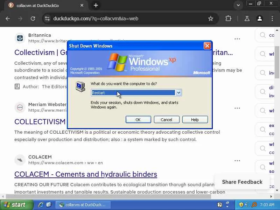Switch to collacvm at DuckDuck taskbar button
Viewport: 280px width, 210px height.
point(83,205)
